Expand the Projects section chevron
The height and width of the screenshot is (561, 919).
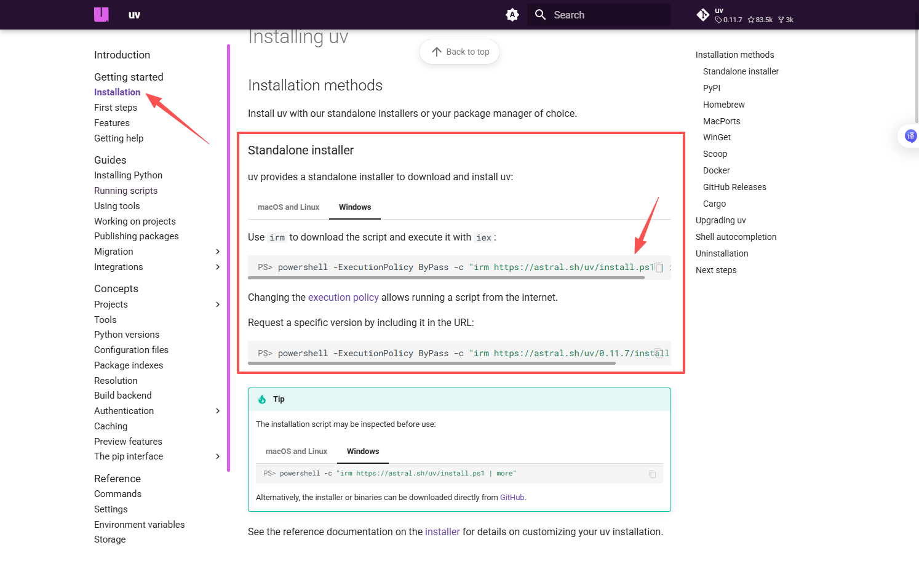[218, 304]
